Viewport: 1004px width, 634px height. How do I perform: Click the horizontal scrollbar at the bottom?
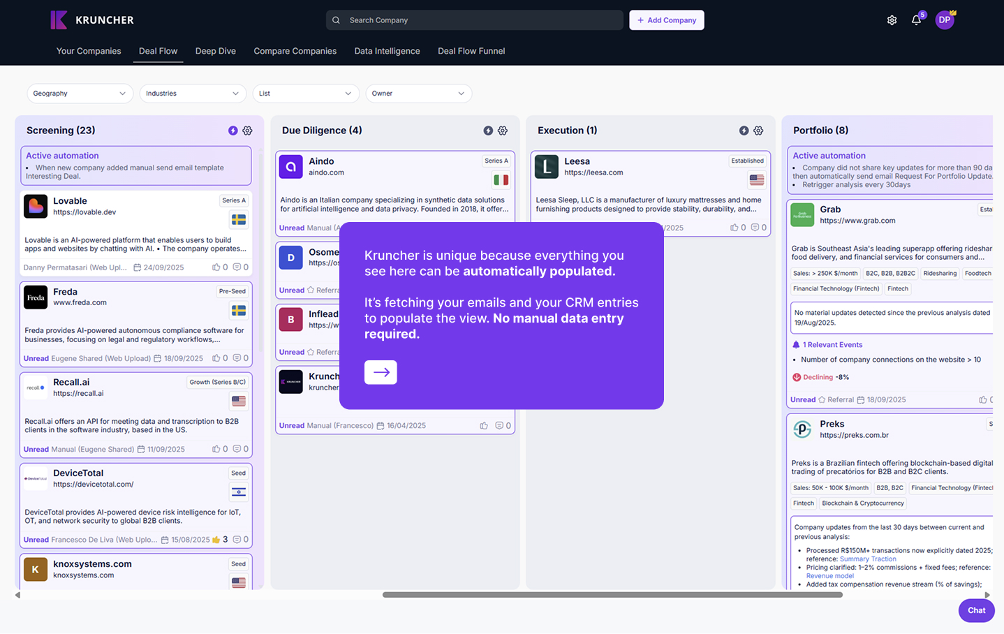coord(612,595)
